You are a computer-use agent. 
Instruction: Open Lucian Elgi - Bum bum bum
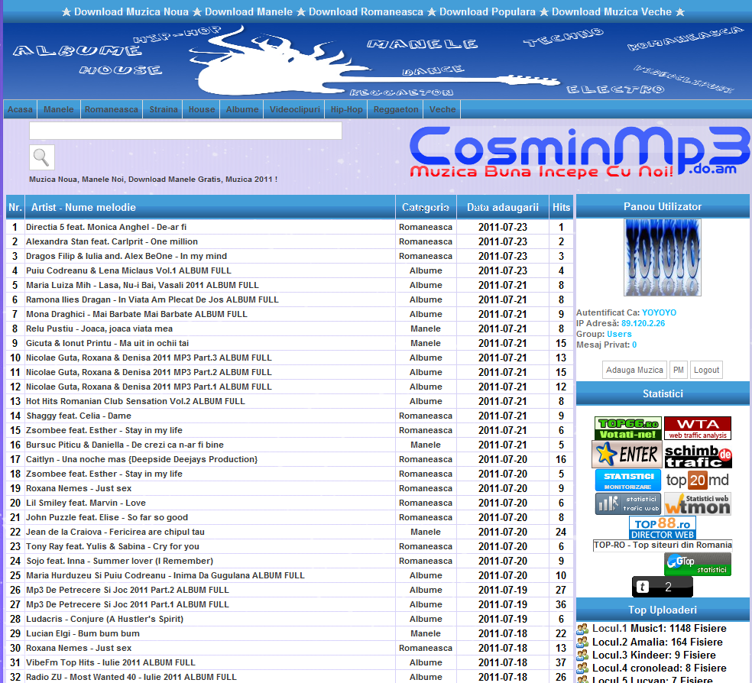click(x=83, y=633)
